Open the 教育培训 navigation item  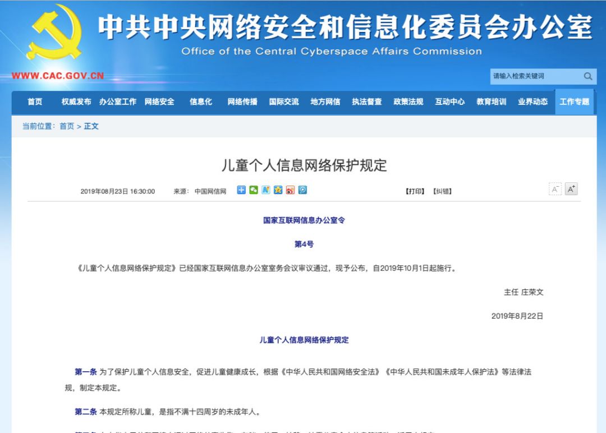(492, 102)
